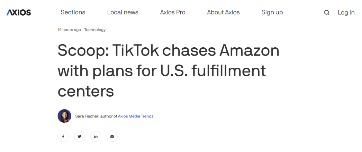Share article on LinkedIn
This screenshot has width=362, height=152.
click(96, 136)
